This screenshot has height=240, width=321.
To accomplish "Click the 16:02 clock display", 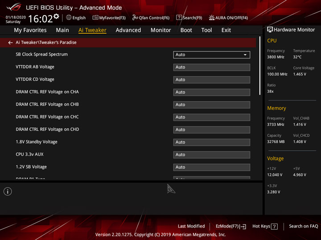I will [x=40, y=19].
